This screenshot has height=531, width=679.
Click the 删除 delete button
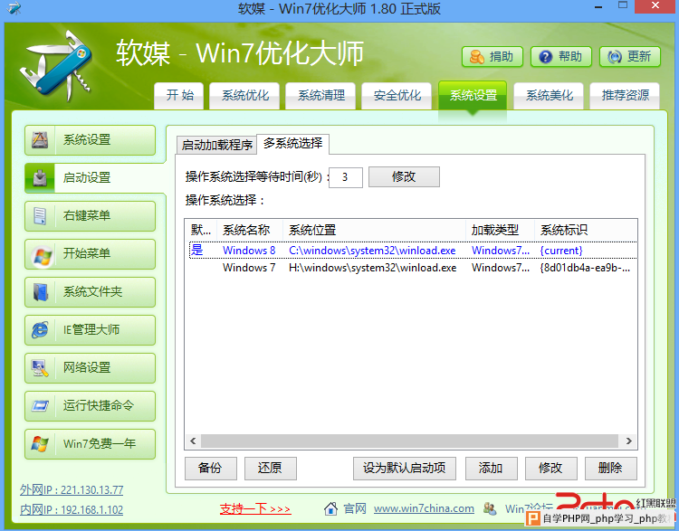pos(610,469)
